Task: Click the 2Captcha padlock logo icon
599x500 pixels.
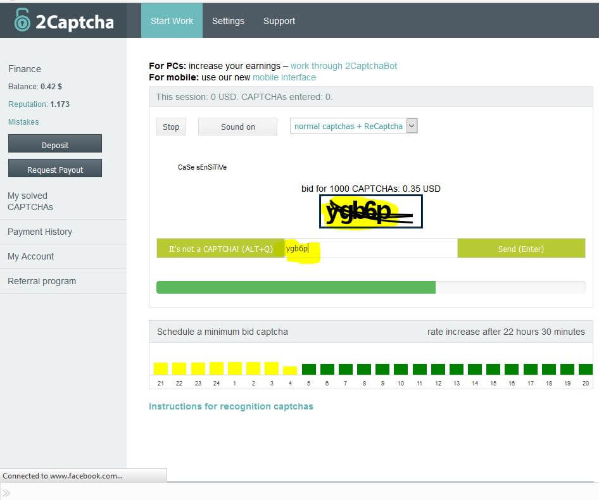Action: (22, 20)
